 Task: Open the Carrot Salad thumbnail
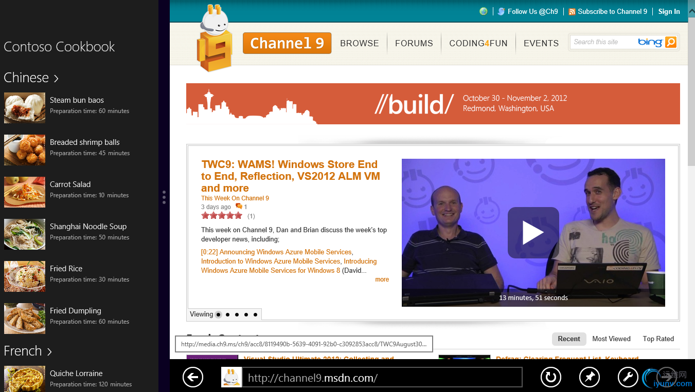(25, 192)
